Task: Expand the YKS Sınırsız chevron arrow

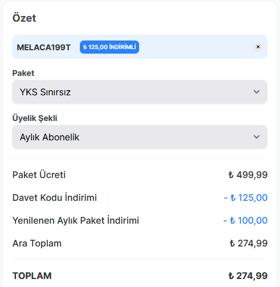Action: (x=257, y=92)
